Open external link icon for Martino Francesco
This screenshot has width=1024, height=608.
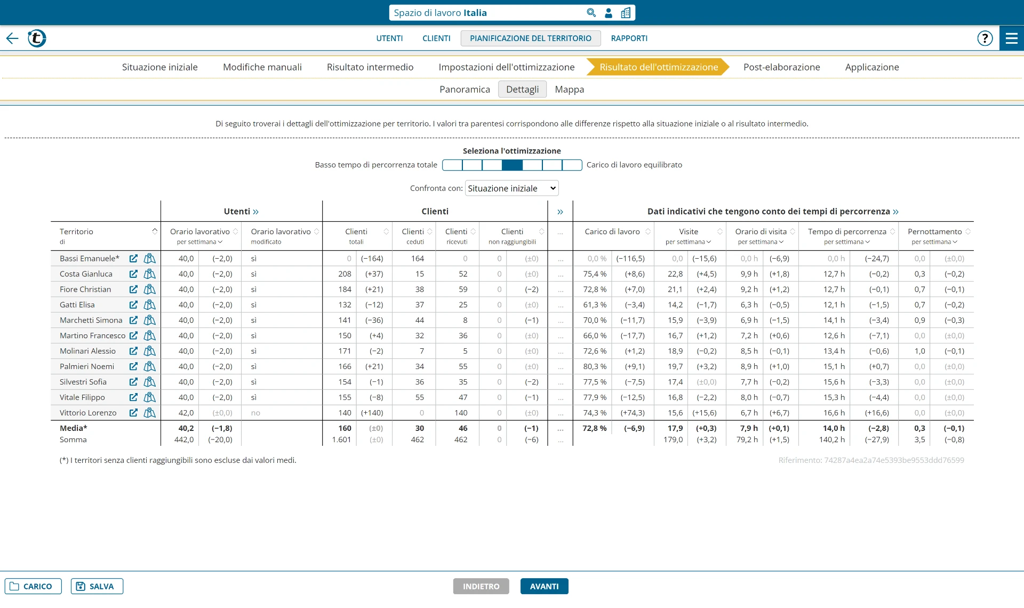(133, 336)
